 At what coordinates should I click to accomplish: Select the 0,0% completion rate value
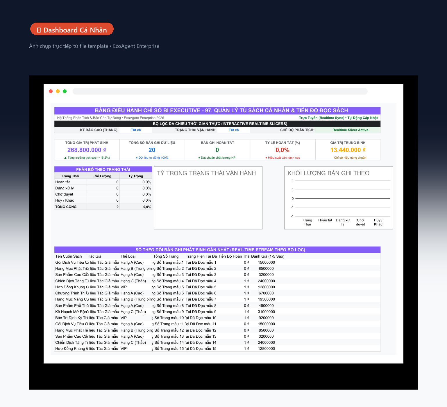point(282,150)
